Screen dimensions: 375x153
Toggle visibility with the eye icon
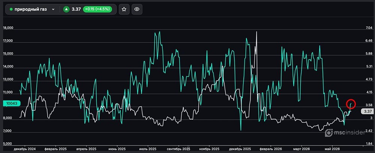(137, 9)
